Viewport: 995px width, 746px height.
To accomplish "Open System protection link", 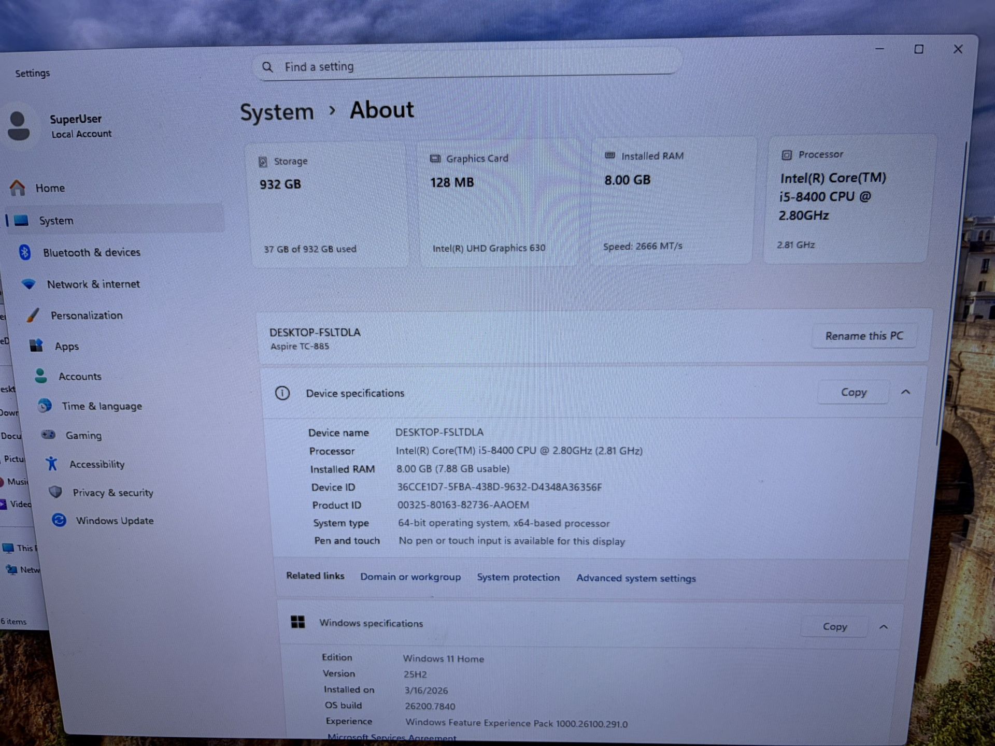I will (518, 577).
